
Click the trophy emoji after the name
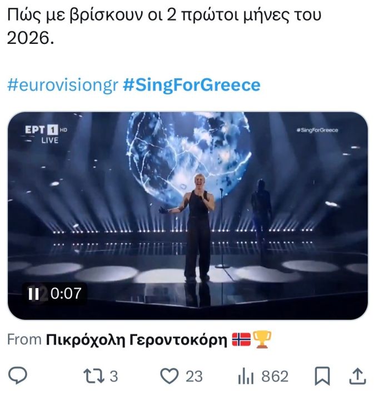click(262, 340)
